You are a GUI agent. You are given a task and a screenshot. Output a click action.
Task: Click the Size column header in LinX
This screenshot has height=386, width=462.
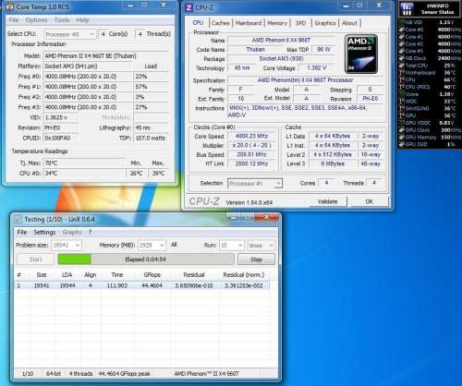click(42, 275)
